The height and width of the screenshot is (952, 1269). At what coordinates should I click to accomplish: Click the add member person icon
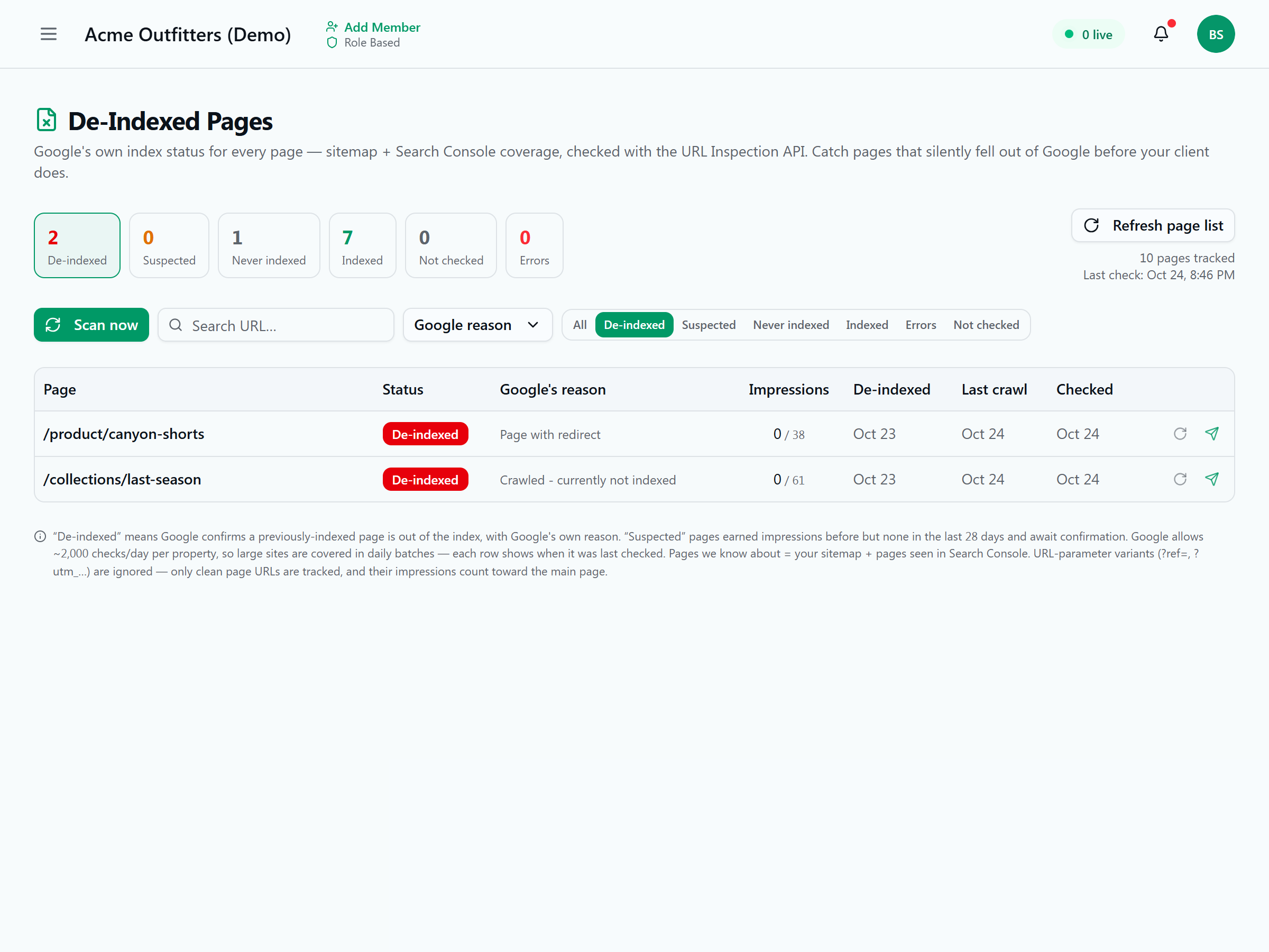tap(332, 26)
